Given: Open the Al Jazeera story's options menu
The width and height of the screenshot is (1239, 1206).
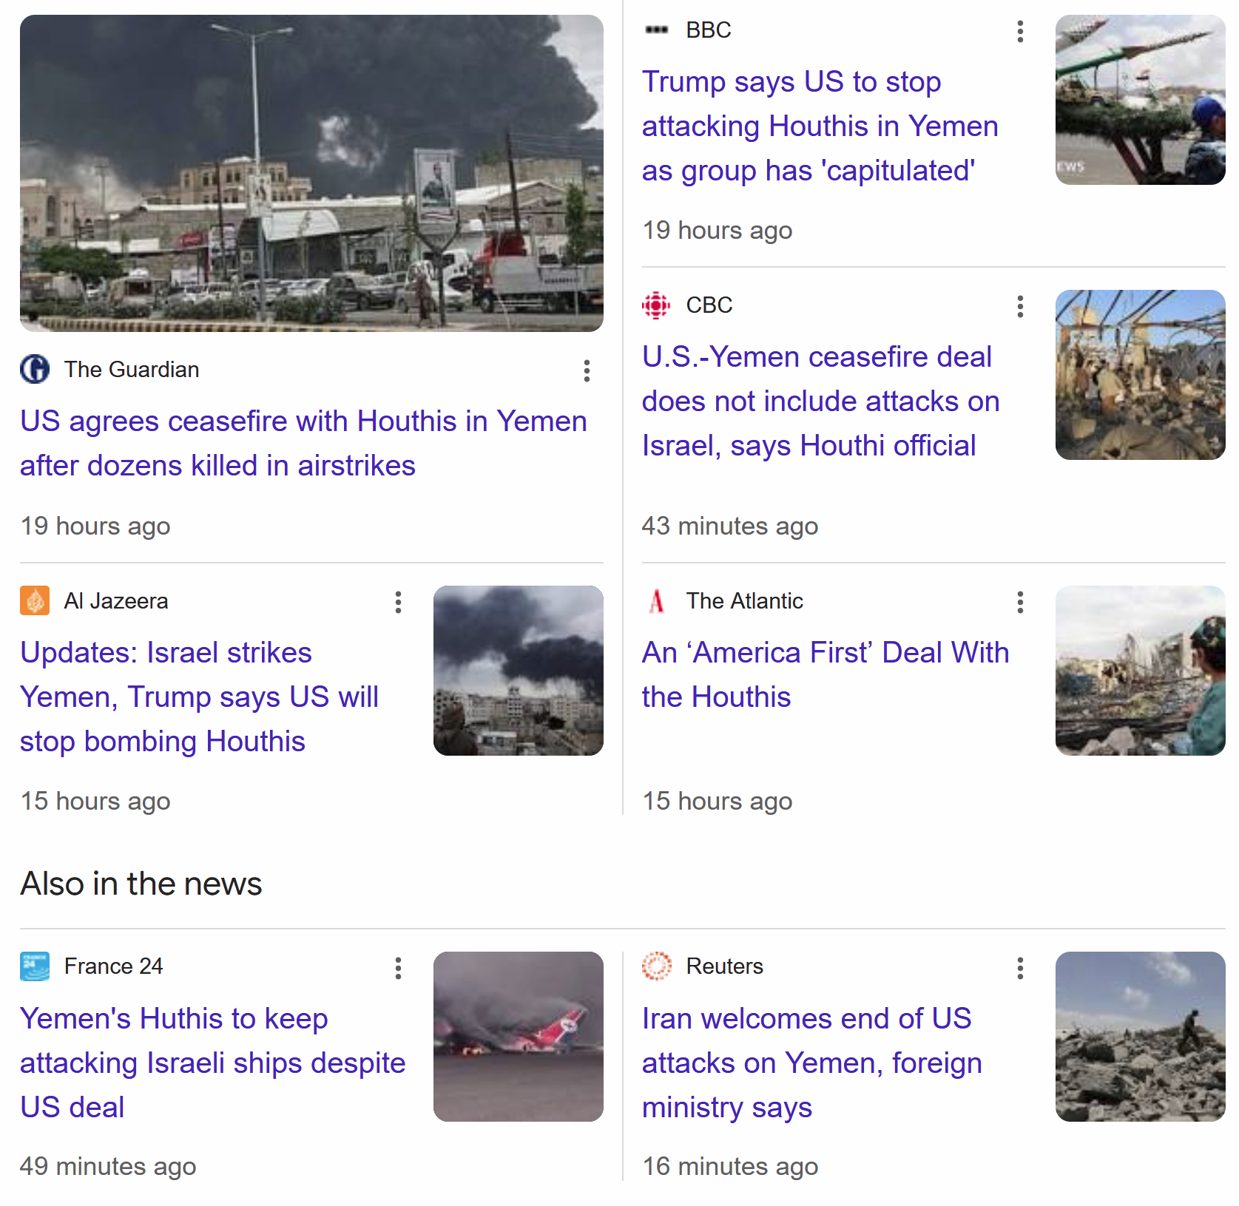Looking at the screenshot, I should (398, 602).
